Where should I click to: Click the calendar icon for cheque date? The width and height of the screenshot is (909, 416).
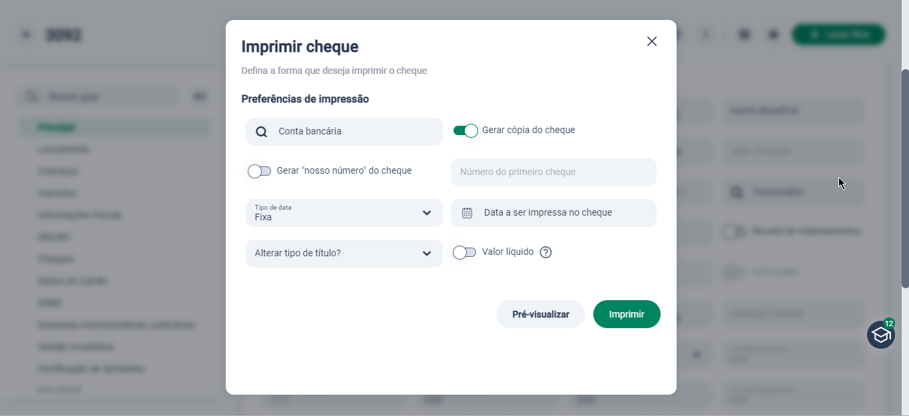pyautogui.click(x=467, y=213)
